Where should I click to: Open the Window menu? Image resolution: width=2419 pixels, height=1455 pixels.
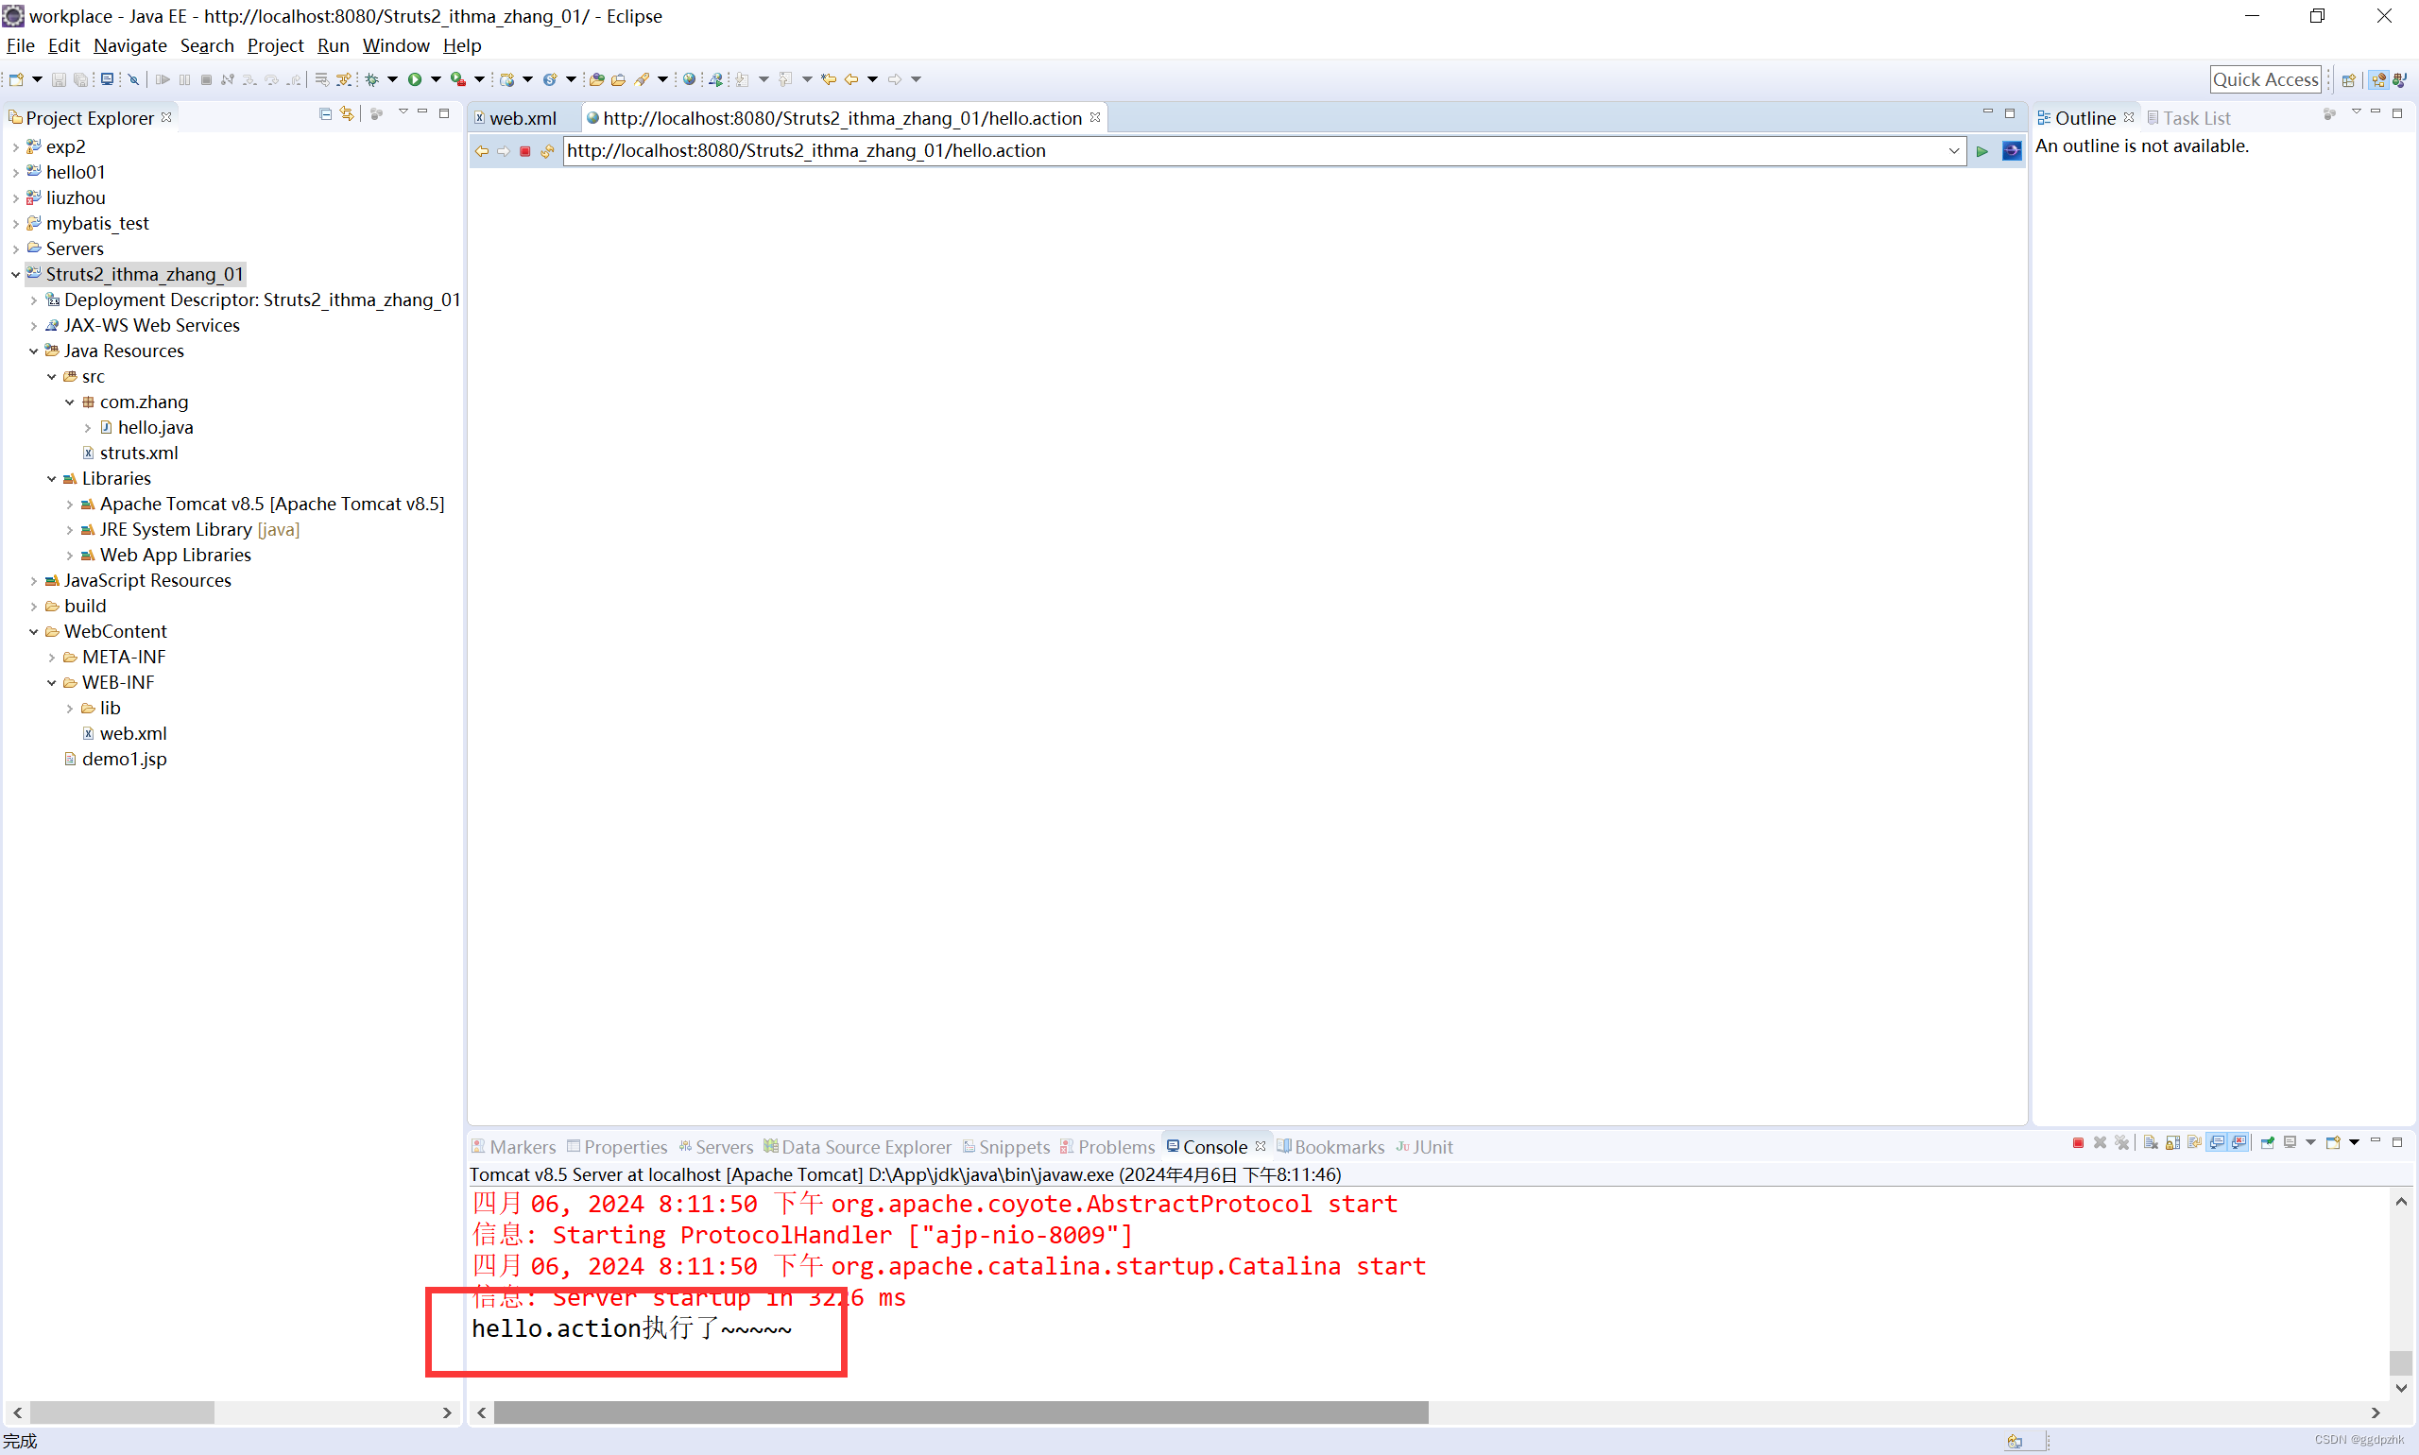click(396, 45)
